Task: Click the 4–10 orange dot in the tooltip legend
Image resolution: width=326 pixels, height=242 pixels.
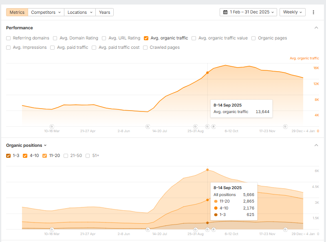Action: [x=216, y=208]
